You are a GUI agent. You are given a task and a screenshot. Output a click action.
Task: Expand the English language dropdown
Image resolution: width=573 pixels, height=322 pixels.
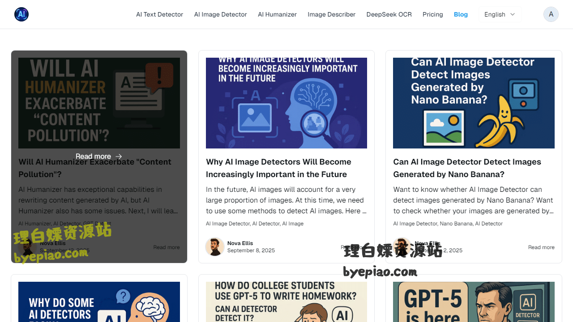tap(500, 14)
